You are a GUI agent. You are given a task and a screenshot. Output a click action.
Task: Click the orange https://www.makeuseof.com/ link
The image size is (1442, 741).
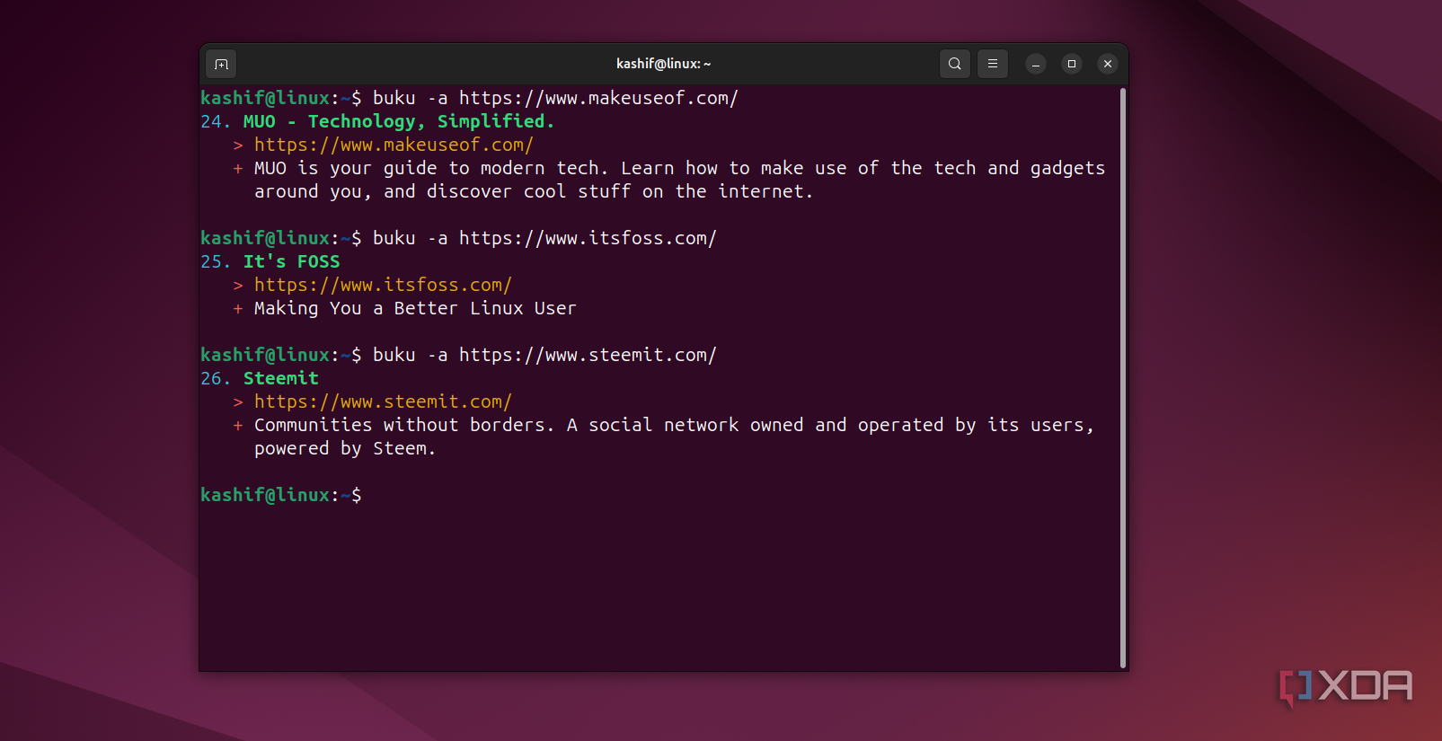(x=394, y=145)
